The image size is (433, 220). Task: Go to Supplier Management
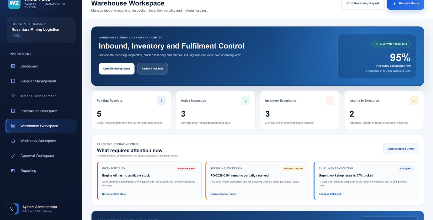41,81
